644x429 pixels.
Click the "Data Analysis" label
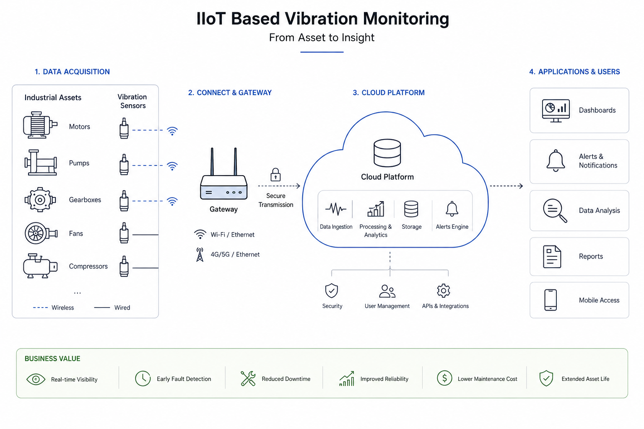coord(599,210)
